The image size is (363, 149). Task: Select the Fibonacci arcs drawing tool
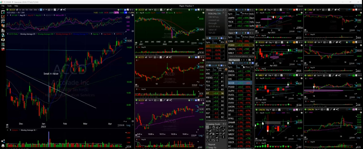click(207, 130)
